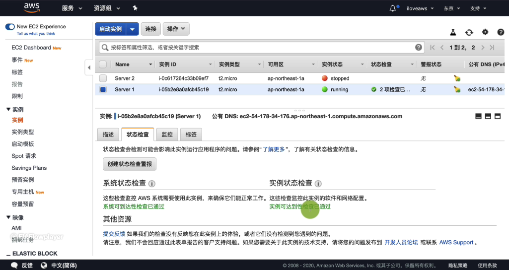
Task: Open table settings gear icon
Action: click(x=485, y=32)
